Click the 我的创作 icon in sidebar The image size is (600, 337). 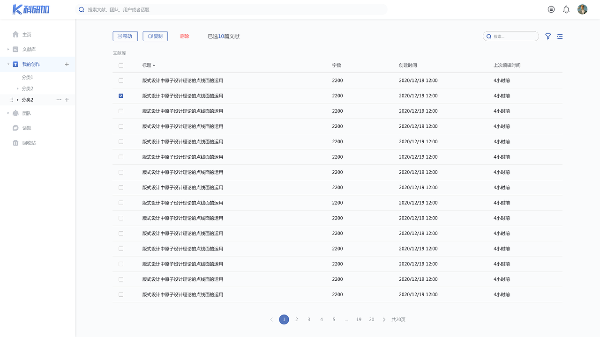[x=15, y=64]
